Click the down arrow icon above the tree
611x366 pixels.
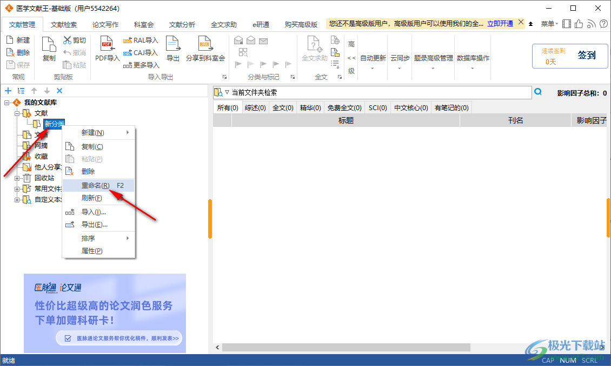[47, 91]
